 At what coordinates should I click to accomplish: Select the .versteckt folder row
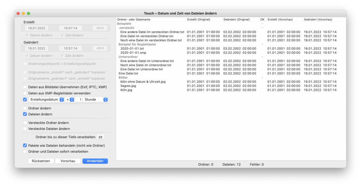tap(231, 28)
